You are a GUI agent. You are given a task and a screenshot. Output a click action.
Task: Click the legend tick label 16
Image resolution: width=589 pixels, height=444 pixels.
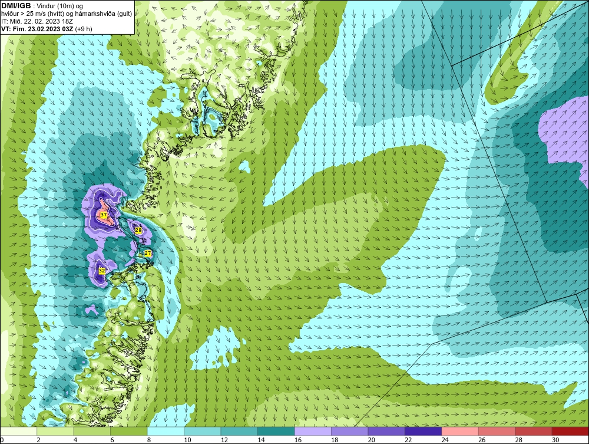[298, 440]
